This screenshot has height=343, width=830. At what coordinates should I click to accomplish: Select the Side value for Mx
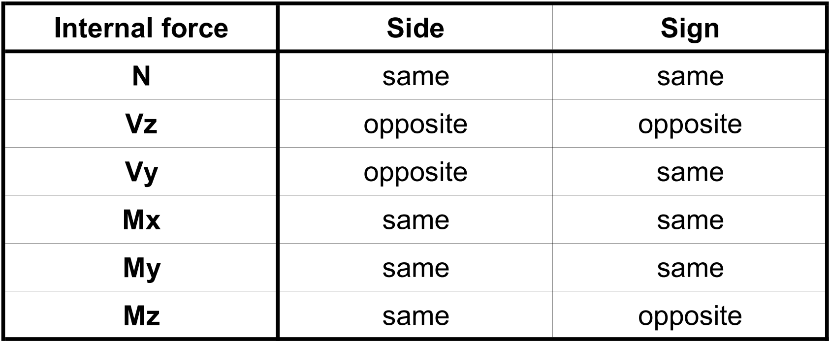point(415,220)
